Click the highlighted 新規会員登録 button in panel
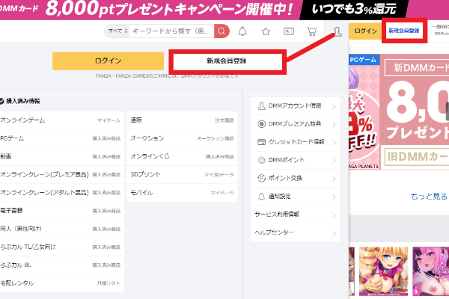 point(227,61)
